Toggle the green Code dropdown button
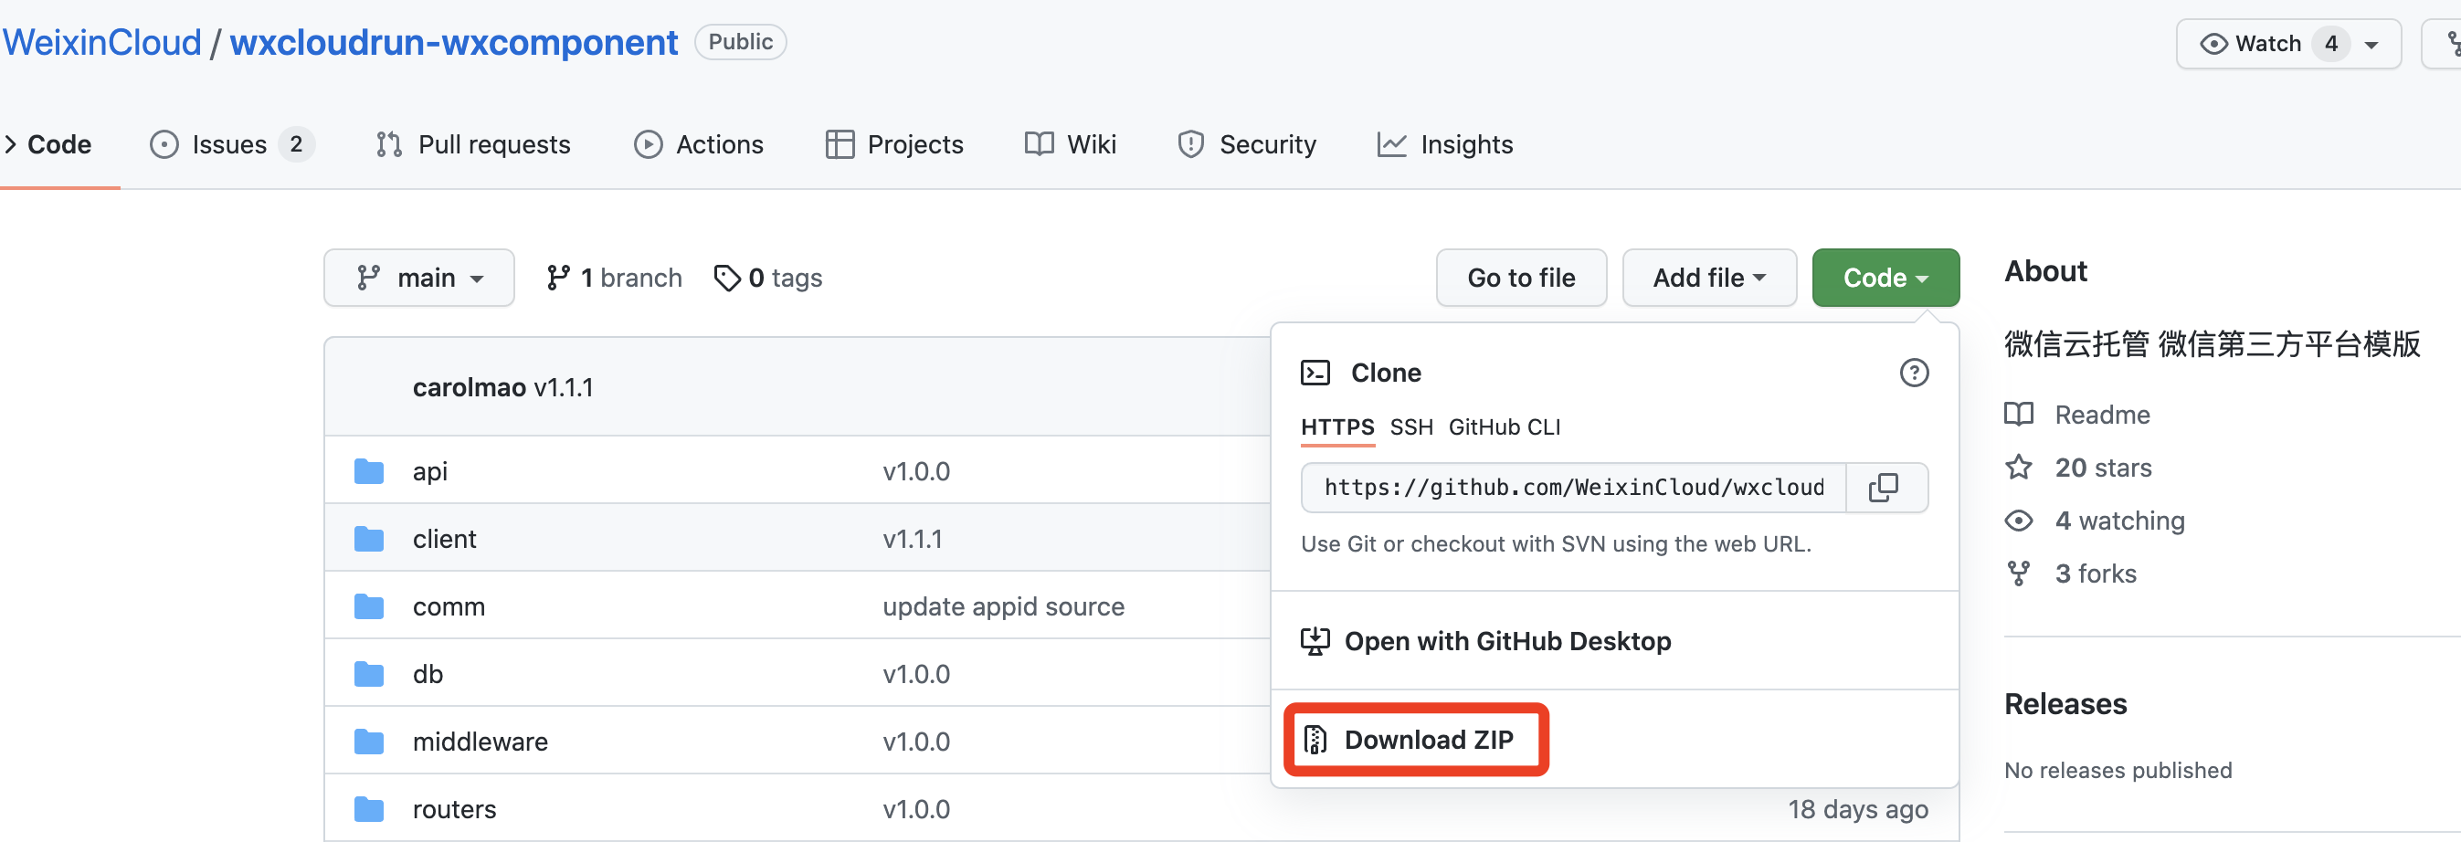This screenshot has height=842, width=2461. [1885, 278]
